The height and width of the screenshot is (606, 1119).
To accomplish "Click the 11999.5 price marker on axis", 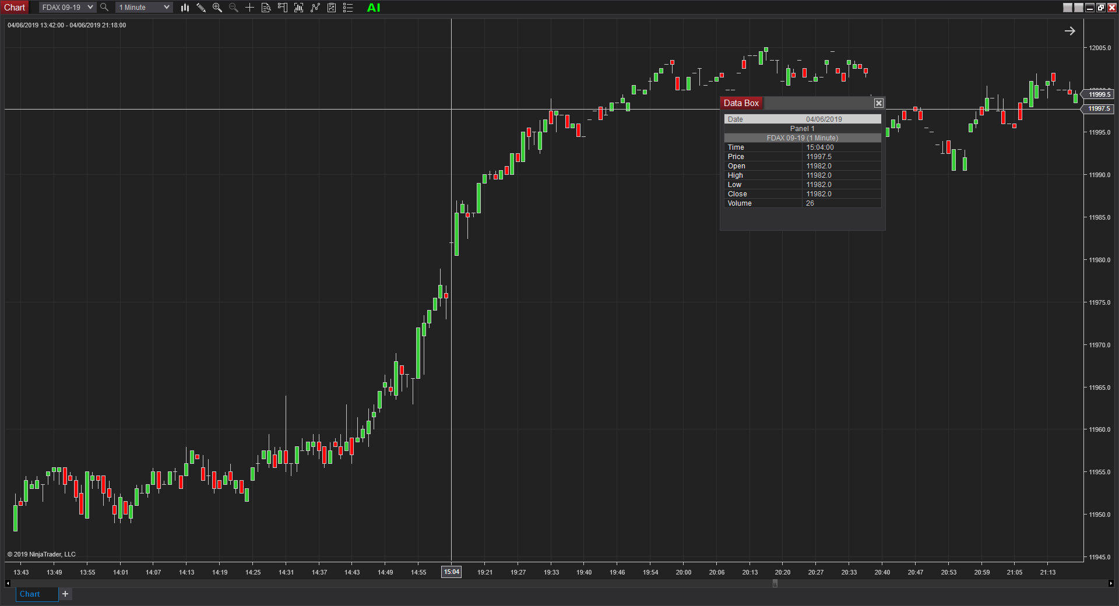I will click(x=1099, y=94).
